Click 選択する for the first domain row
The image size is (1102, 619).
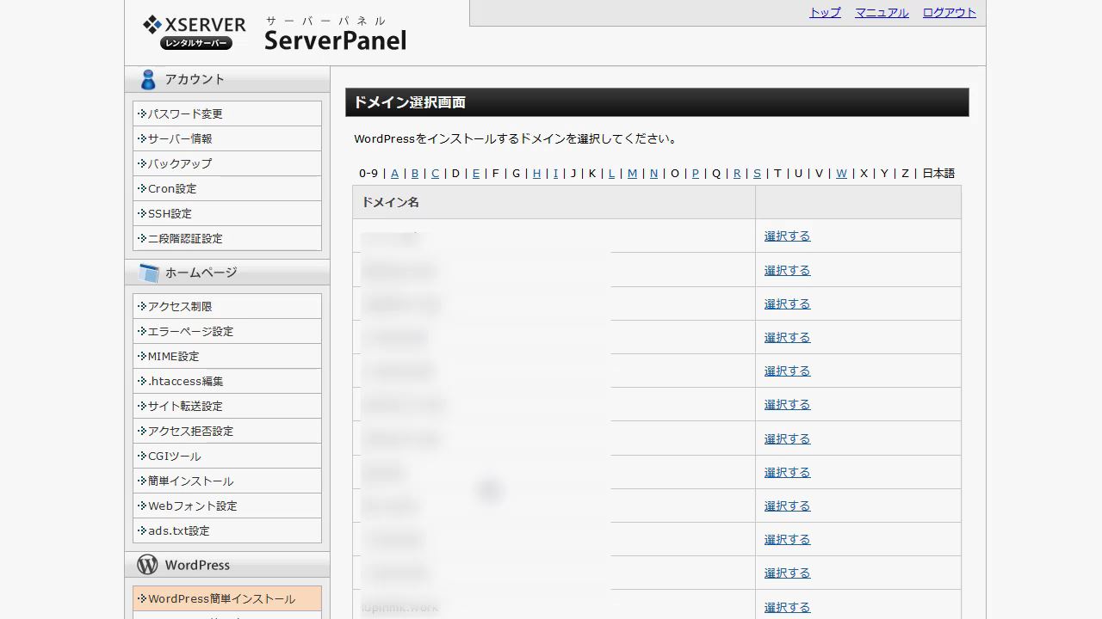pyautogui.click(x=787, y=236)
